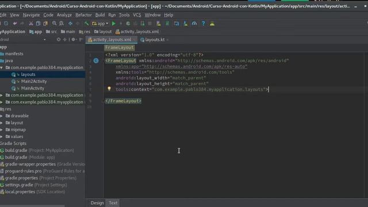368x207 pixels.
Task: Click the Copy icon in toolbar
Action: point(38,24)
